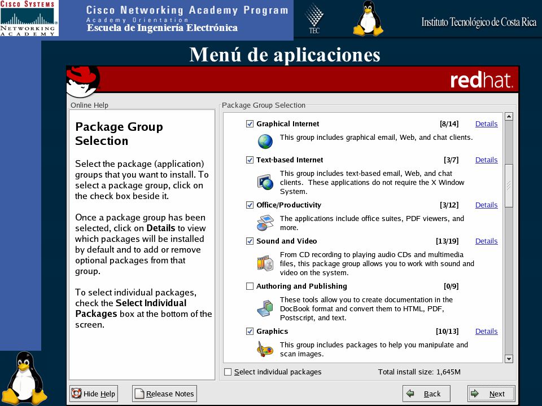542x406 pixels.
Task: Click the [10/13] package count
Action: coord(447,331)
